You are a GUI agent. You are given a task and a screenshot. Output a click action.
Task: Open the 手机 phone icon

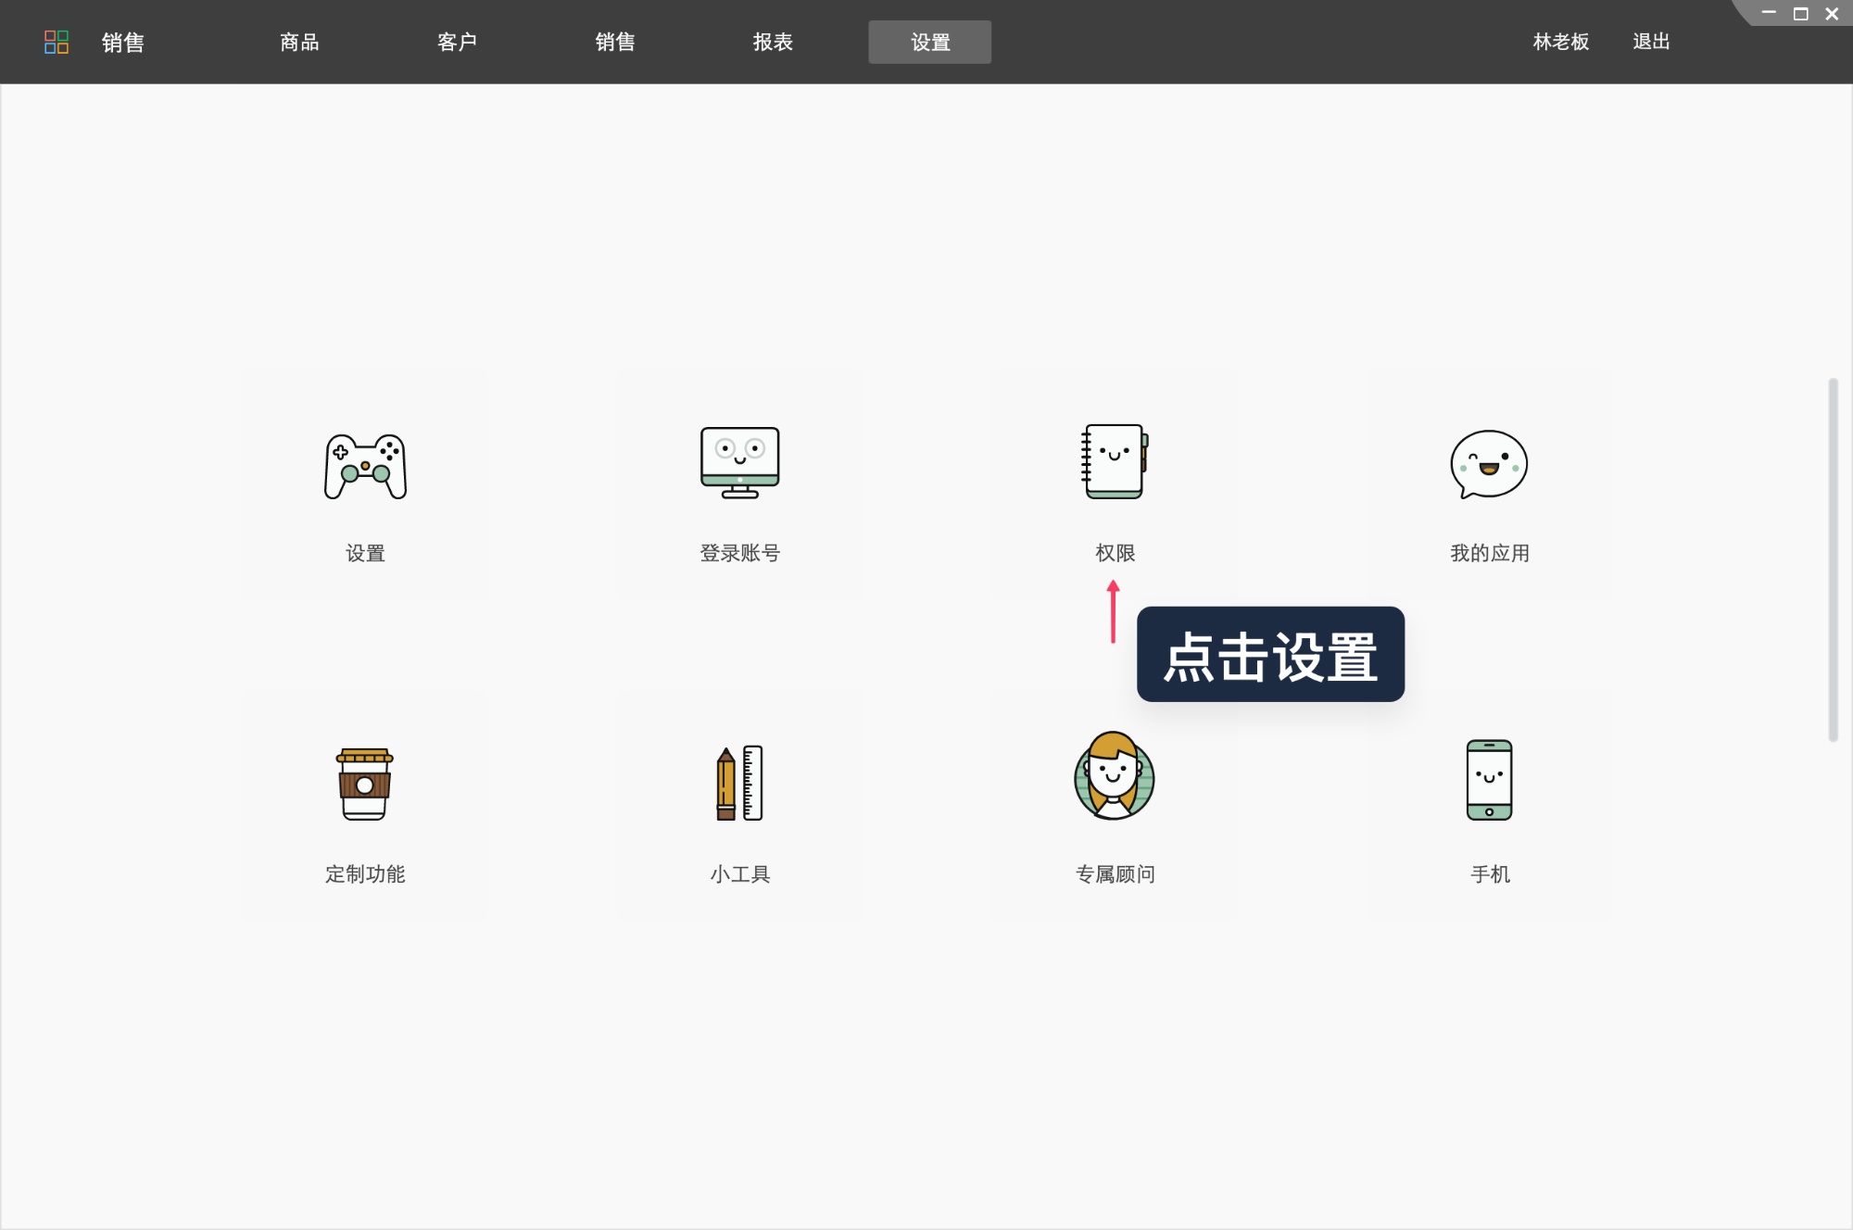tap(1488, 783)
